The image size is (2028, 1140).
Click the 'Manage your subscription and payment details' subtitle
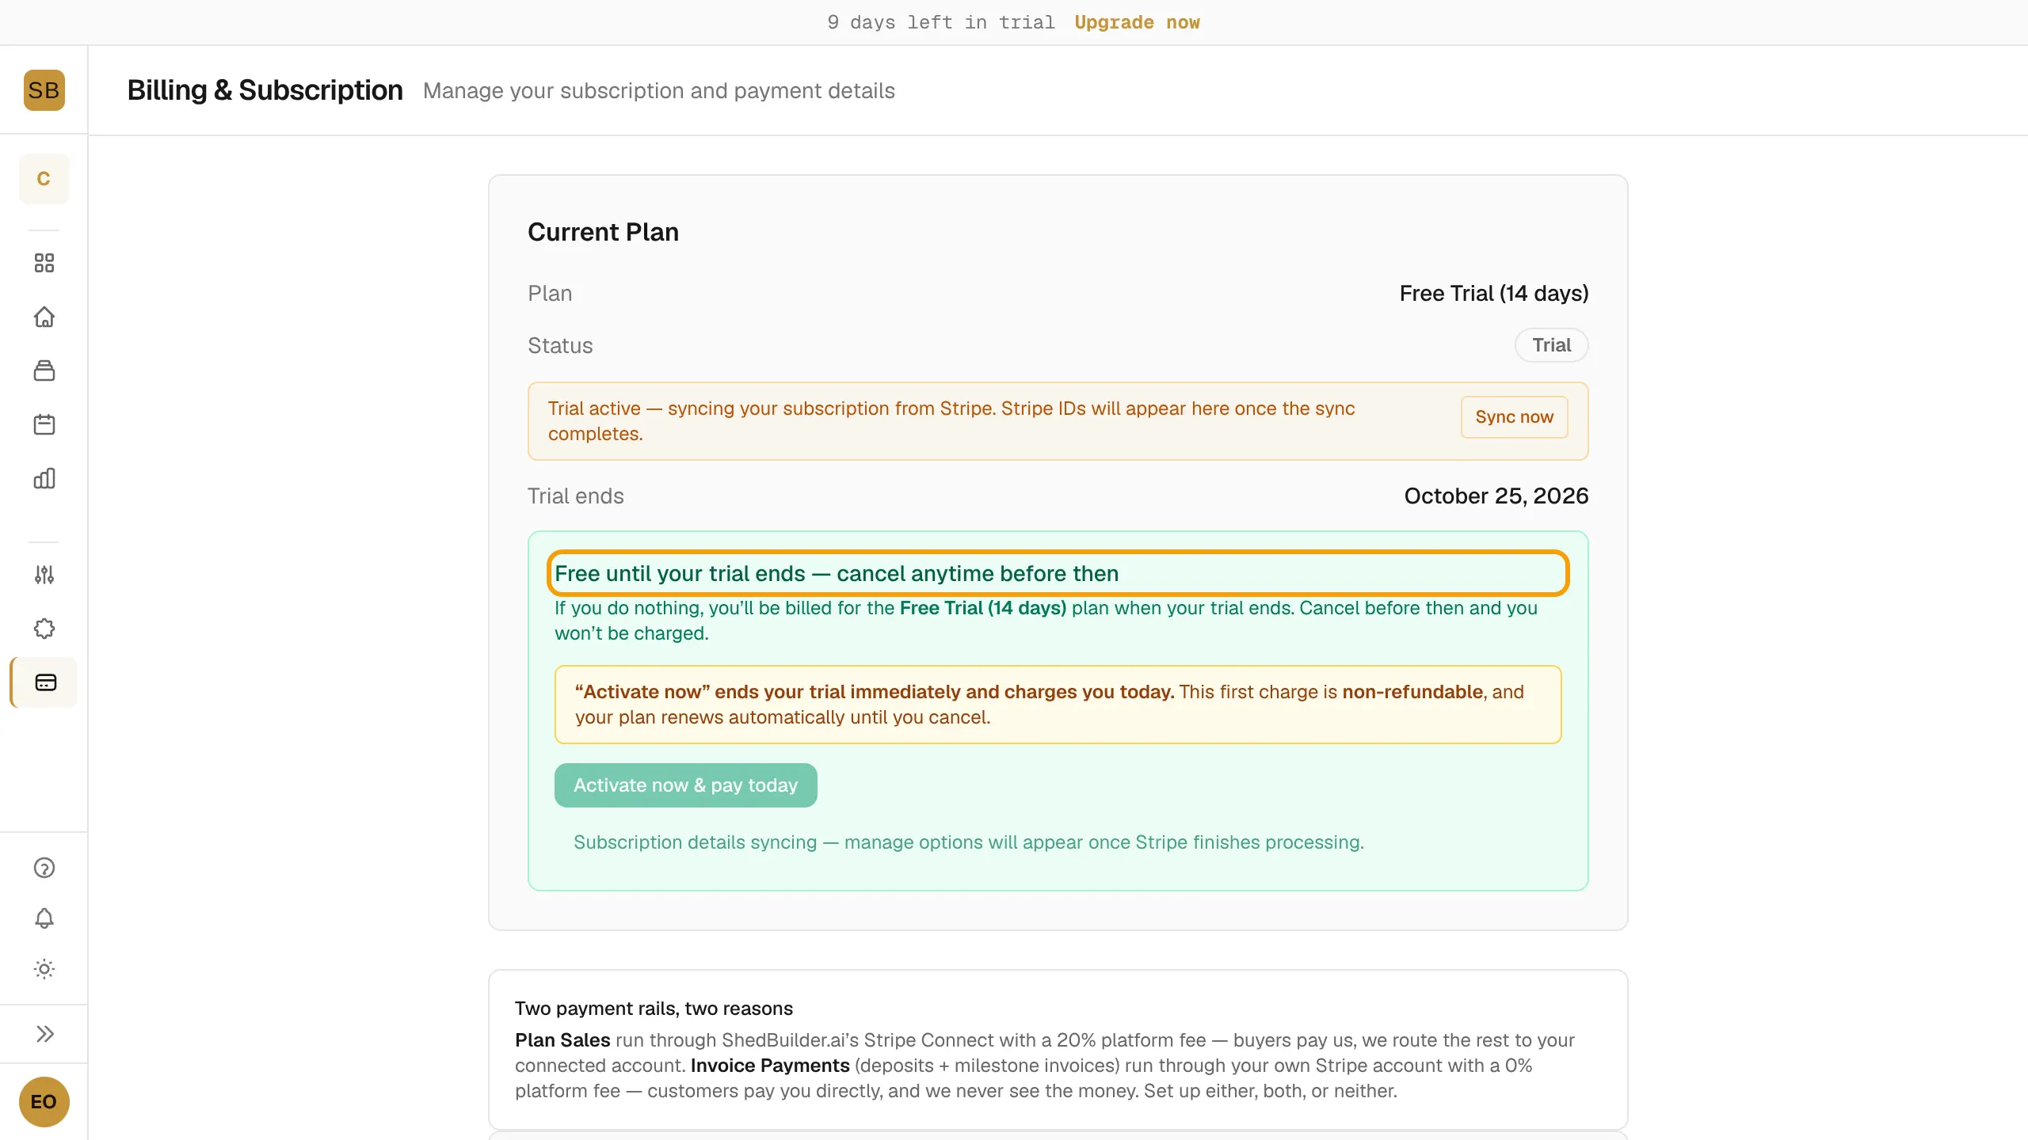pos(658,91)
